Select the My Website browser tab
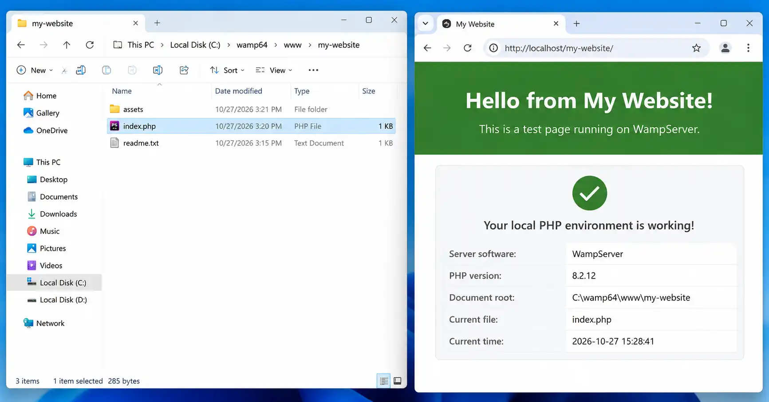This screenshot has height=402, width=769. 501,23
